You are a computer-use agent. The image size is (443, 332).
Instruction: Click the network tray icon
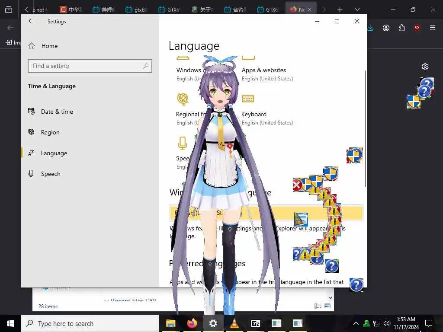(377, 323)
